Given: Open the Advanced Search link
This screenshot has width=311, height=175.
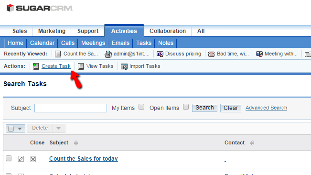Looking at the screenshot, I should 266,108.
